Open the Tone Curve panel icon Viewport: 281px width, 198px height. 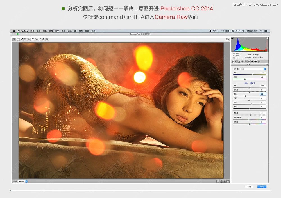pos(236,61)
